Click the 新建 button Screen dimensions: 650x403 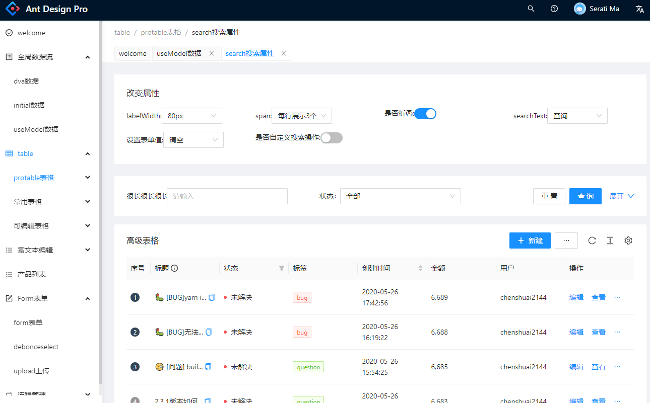pyautogui.click(x=530, y=240)
